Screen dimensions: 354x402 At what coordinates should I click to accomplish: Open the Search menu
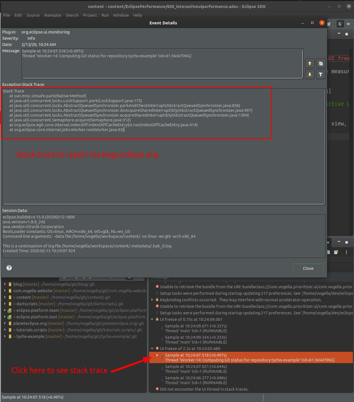click(x=72, y=15)
